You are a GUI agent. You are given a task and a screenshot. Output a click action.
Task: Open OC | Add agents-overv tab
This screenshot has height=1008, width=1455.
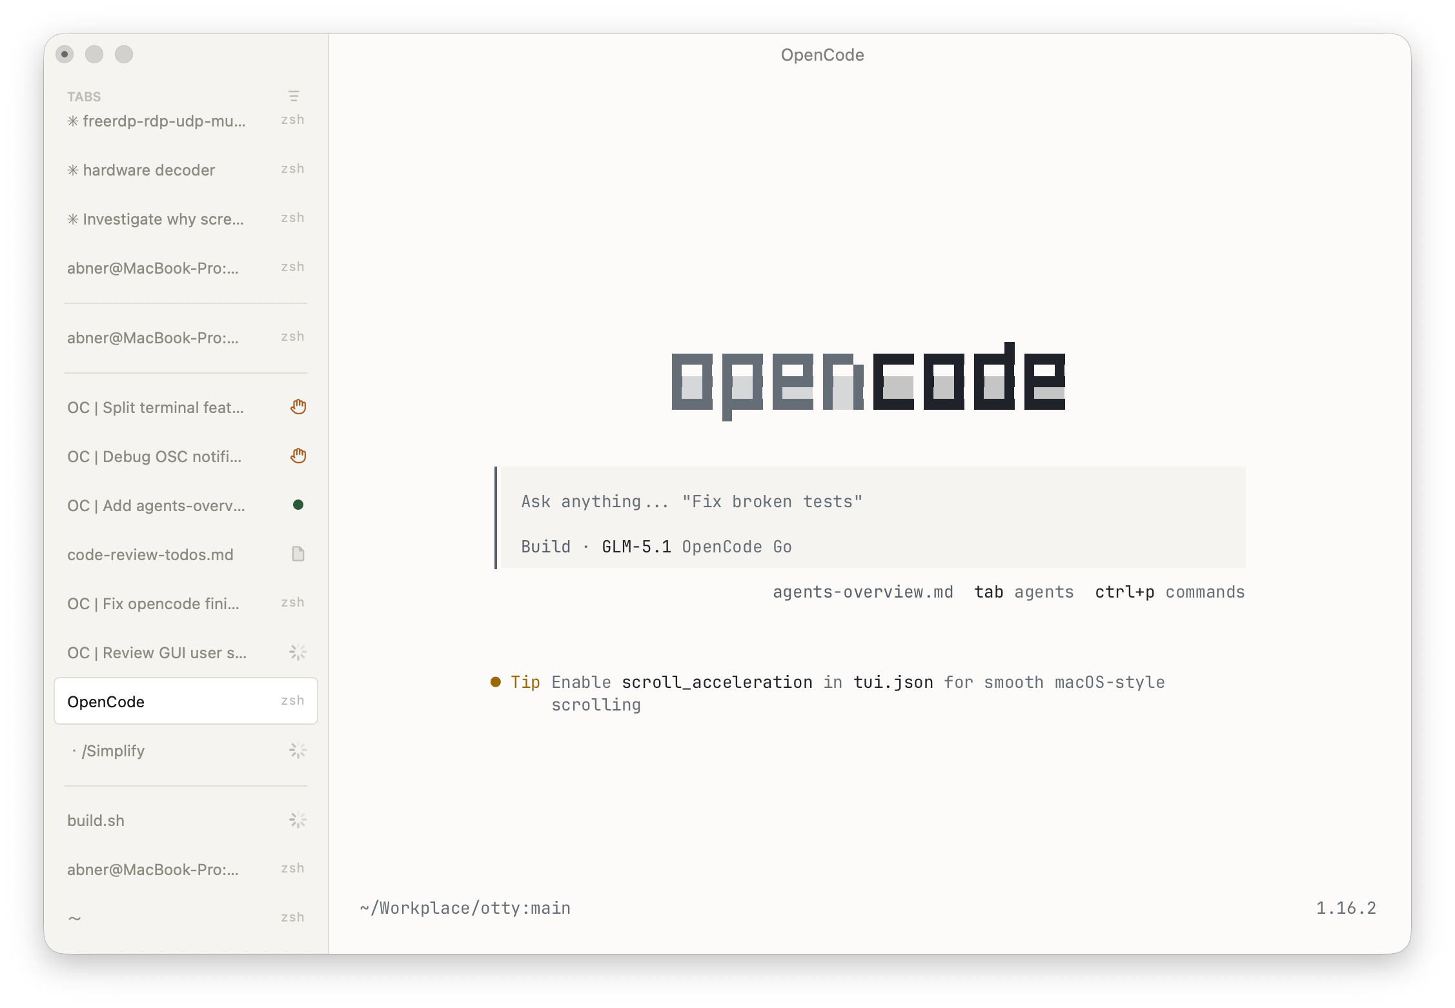(186, 505)
